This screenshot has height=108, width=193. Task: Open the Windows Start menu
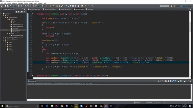(x=2, y=106)
